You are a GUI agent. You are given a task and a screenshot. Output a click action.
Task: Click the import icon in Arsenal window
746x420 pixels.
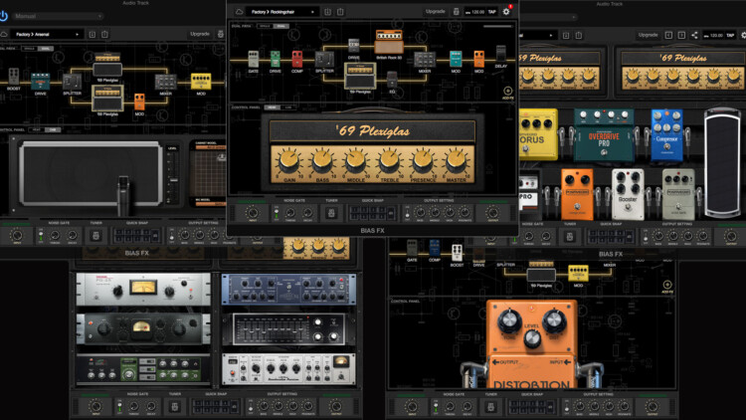[93, 34]
